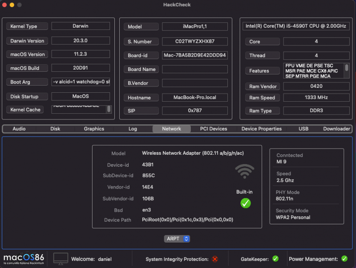Screen dimensions: 356x268
Task: Click the Kernel Cache label button
Action: pyautogui.click(x=25, y=110)
